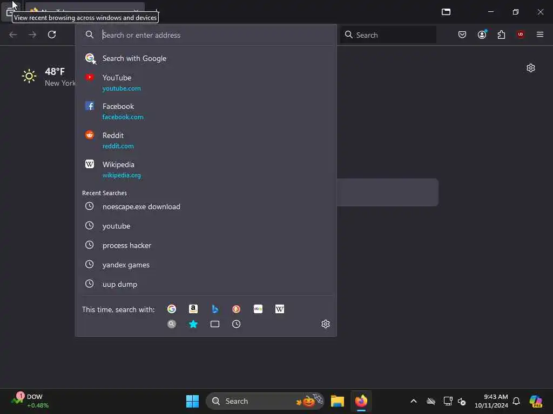The image size is (553, 414).
Task: Search open tabs using the tab icon
Action: (215, 324)
